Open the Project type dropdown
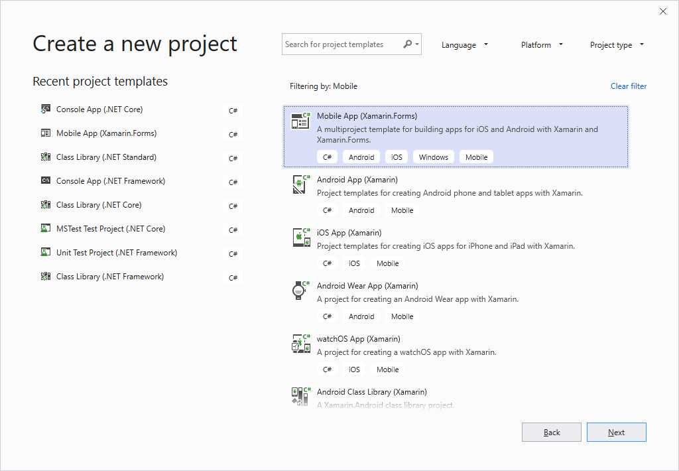The image size is (679, 471). coord(616,44)
